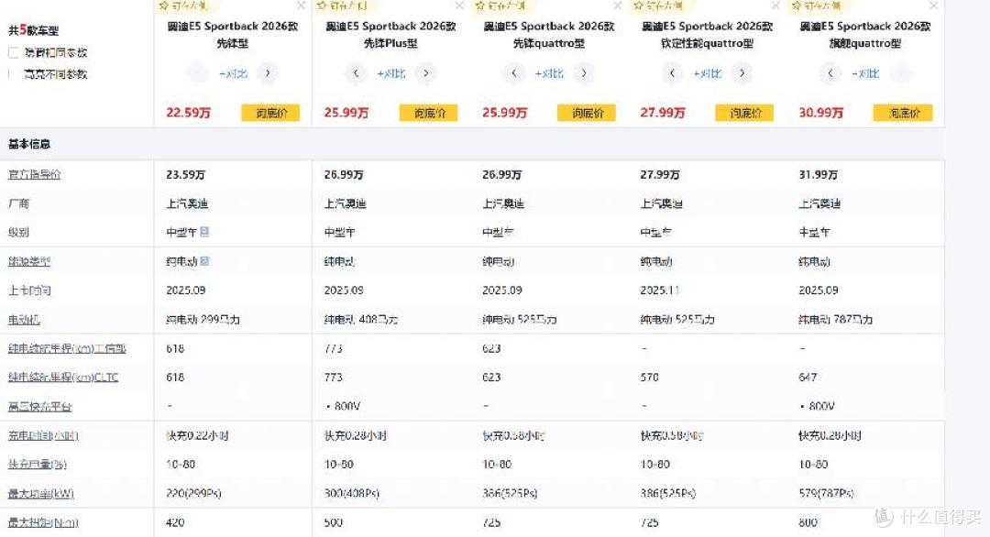Click the 奥迪E5 Sportback 2026款 旗舰quattro型 title
Screen dimensions: 990x537
(x=865, y=35)
